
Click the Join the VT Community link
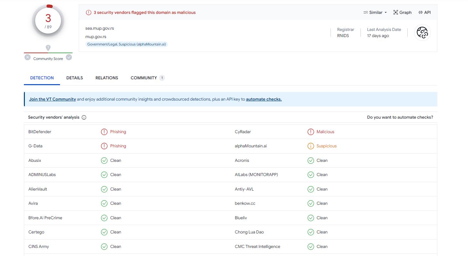pyautogui.click(x=53, y=99)
